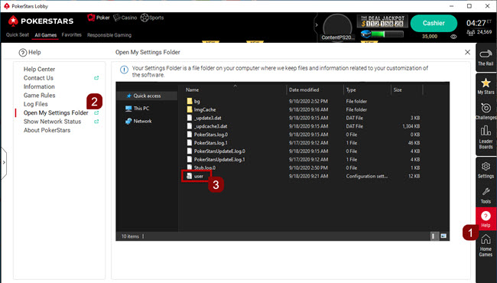Select the bg folder
This screenshot has width=497, height=283.
pos(193,102)
